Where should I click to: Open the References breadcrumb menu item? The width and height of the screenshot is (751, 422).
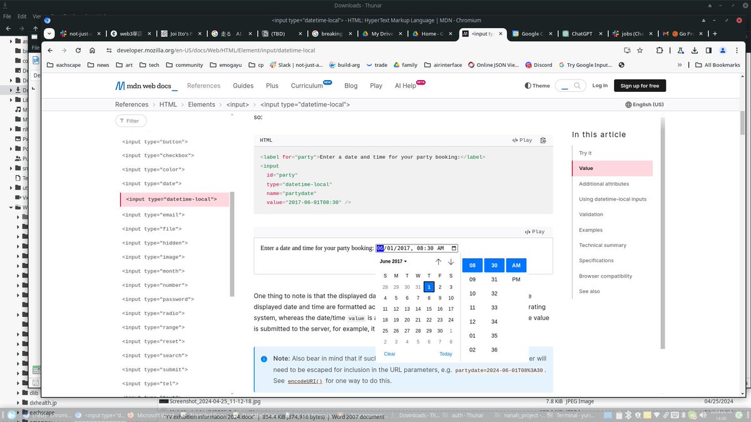point(131,104)
